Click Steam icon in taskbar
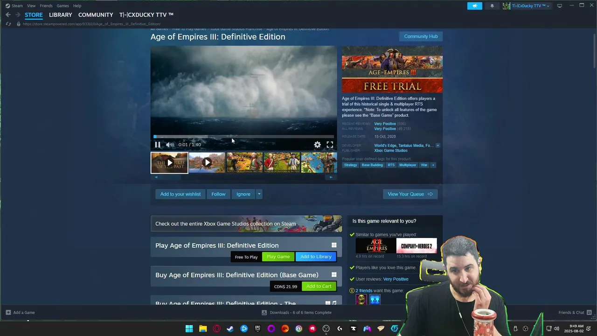Image resolution: width=597 pixels, height=336 pixels. pyautogui.click(x=230, y=329)
